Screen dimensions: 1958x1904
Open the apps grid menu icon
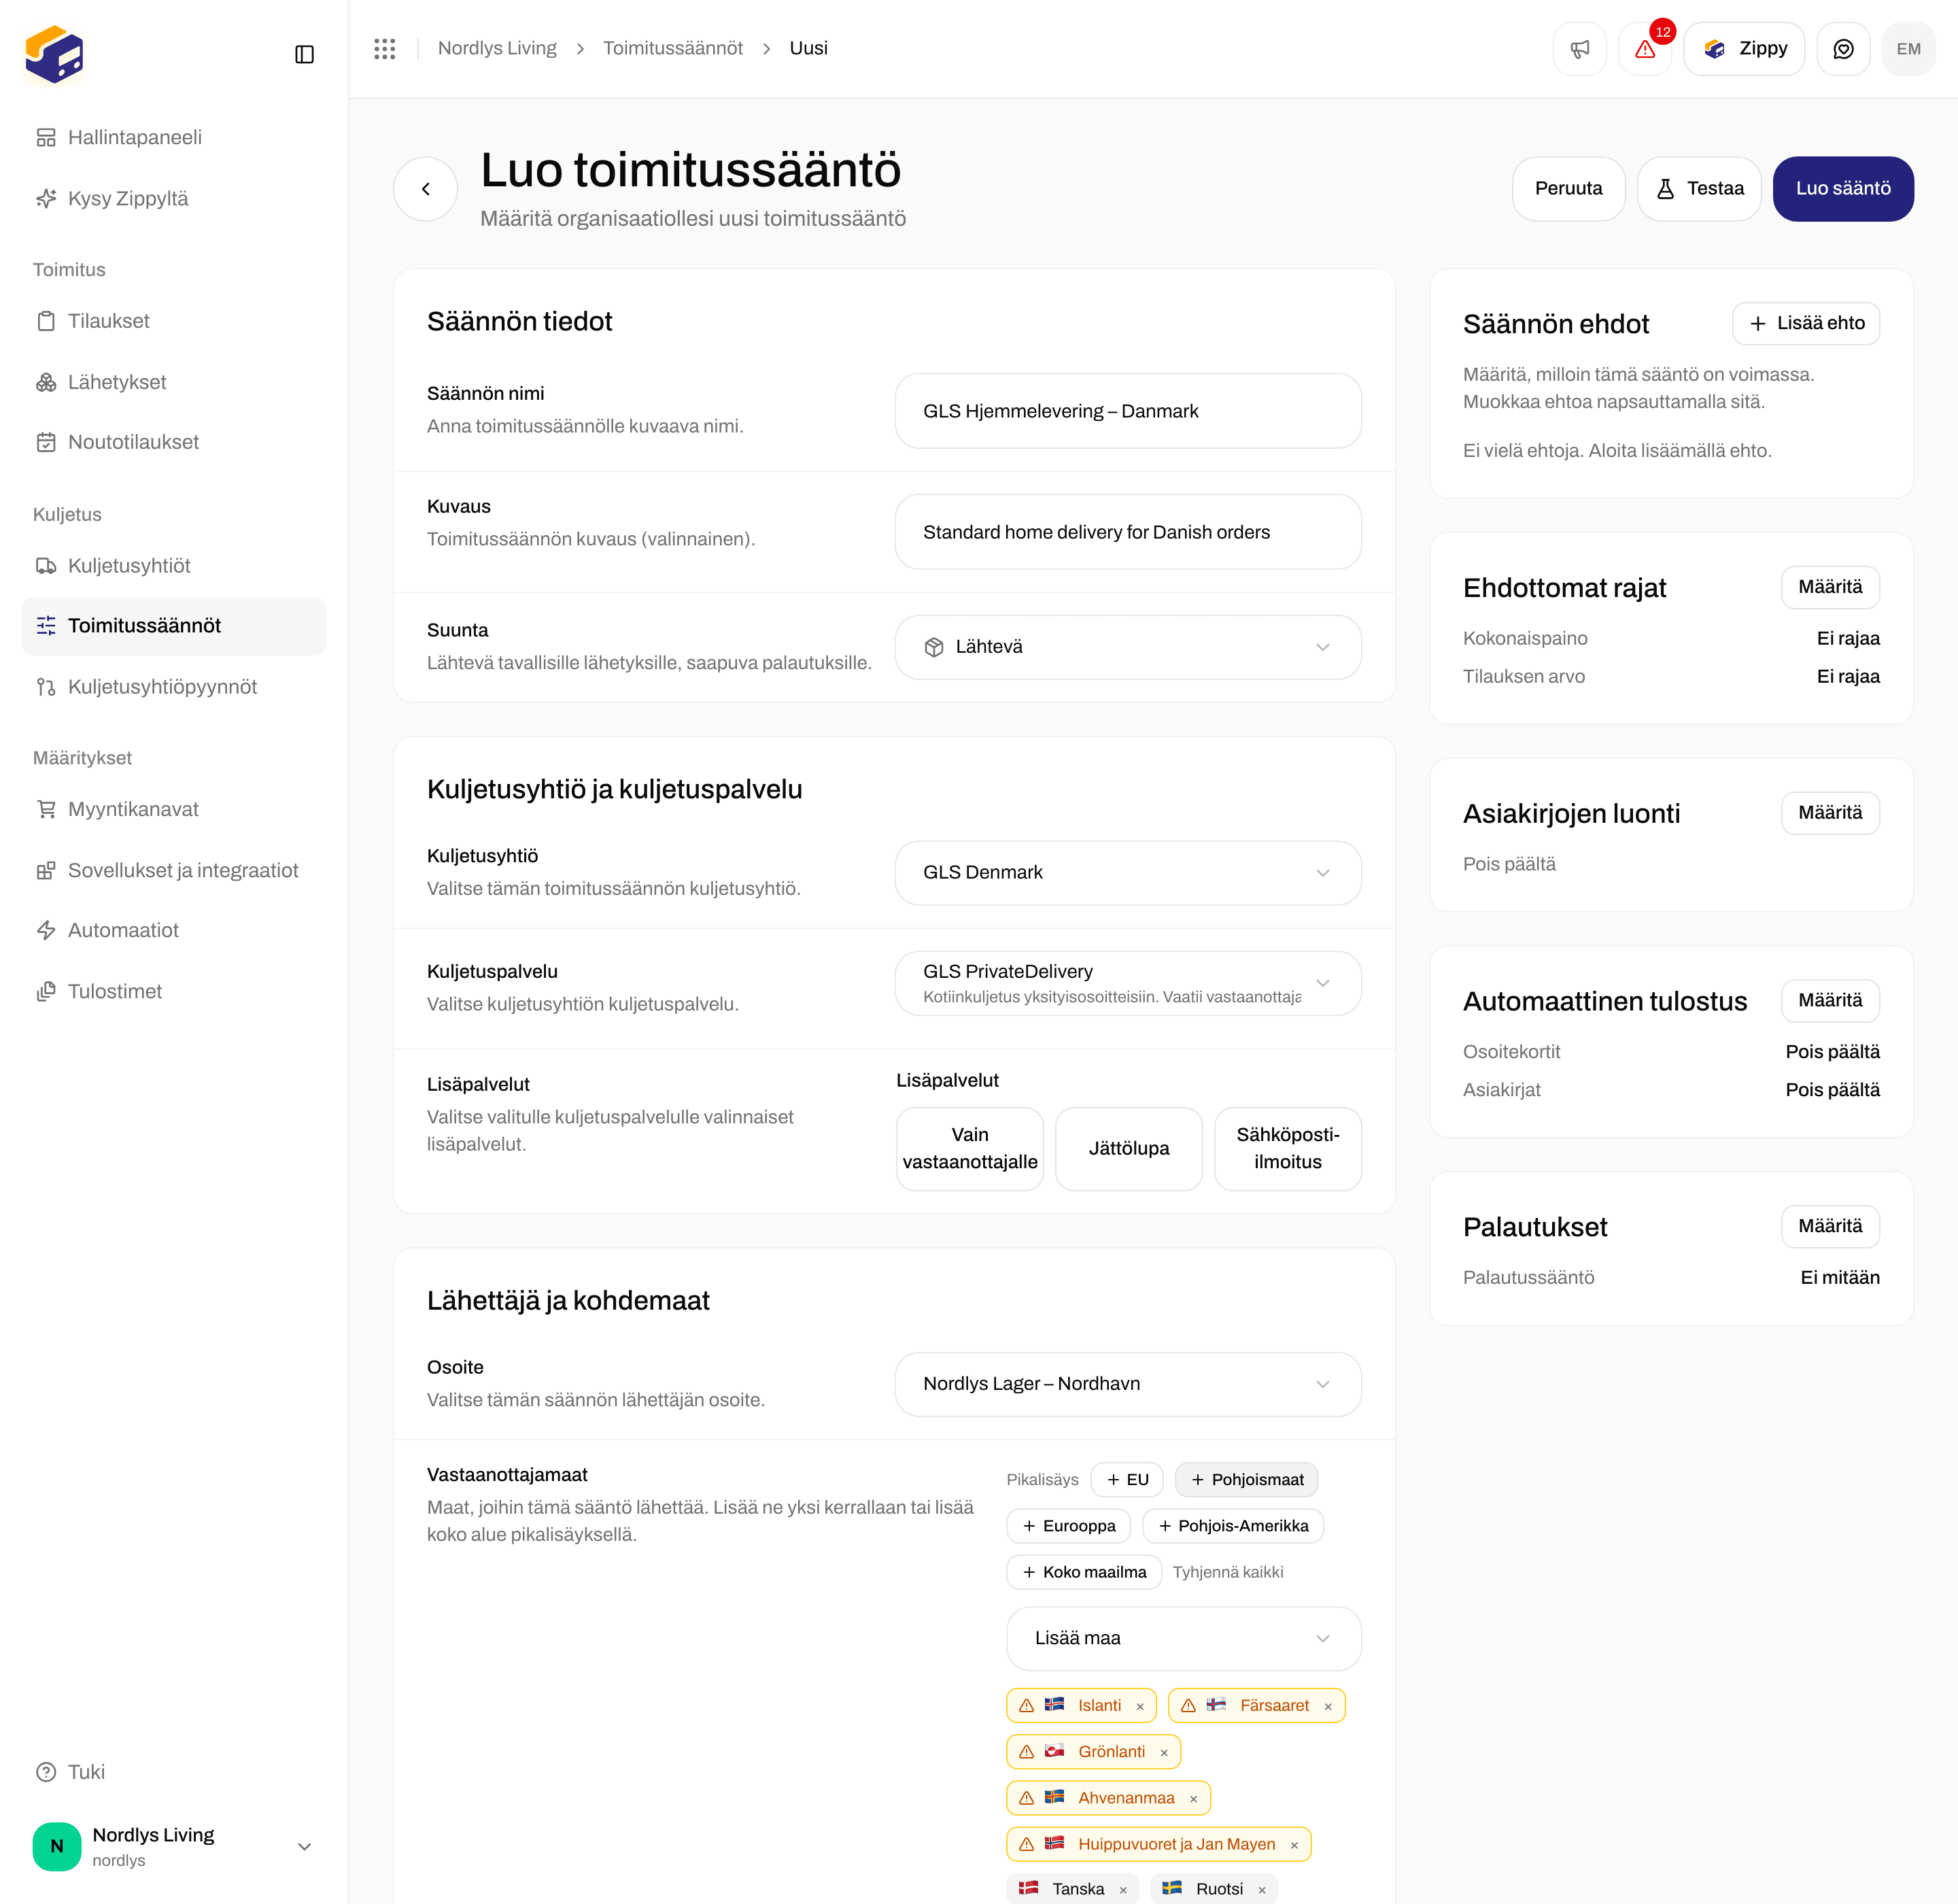pos(385,49)
